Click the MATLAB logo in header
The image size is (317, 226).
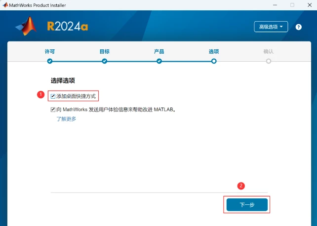(x=26, y=26)
